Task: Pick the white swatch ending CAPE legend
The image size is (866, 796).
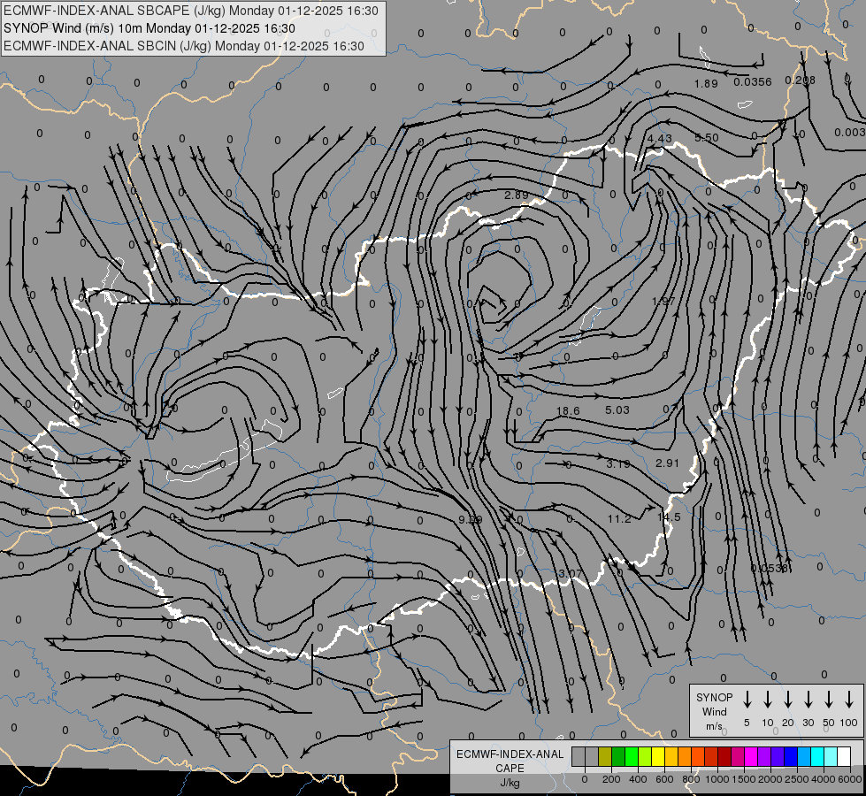Action: [845, 757]
